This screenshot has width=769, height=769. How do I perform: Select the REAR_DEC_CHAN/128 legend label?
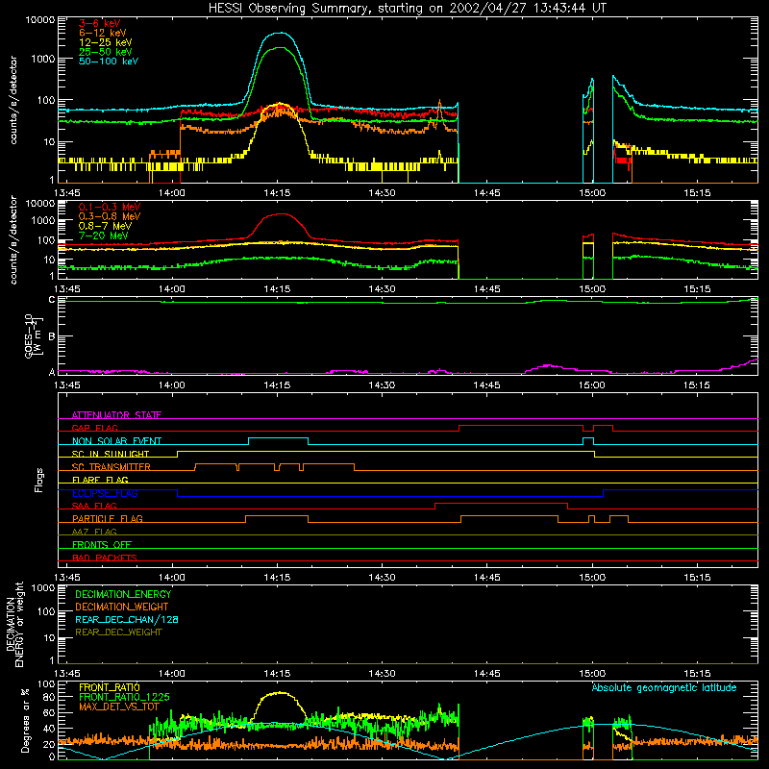tap(127, 619)
